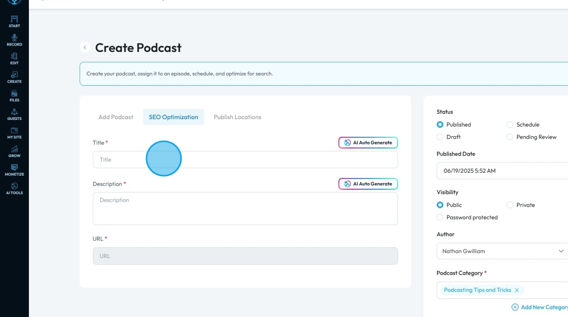568x317 pixels.
Task: Open the AI Tools section
Action: point(14,188)
